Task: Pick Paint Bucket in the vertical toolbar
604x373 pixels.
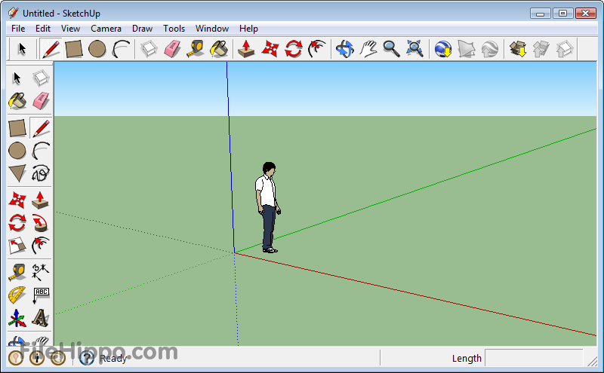Action: click(x=17, y=101)
